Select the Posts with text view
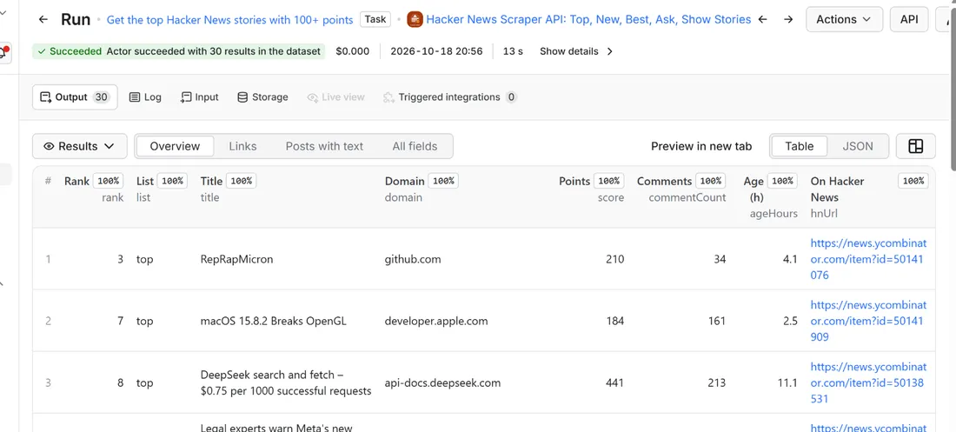This screenshot has width=956, height=432. tap(324, 146)
